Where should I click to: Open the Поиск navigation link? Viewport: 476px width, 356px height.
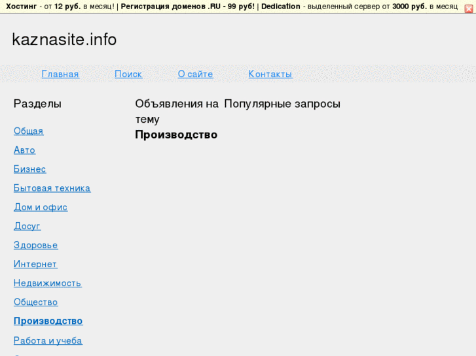(x=128, y=74)
